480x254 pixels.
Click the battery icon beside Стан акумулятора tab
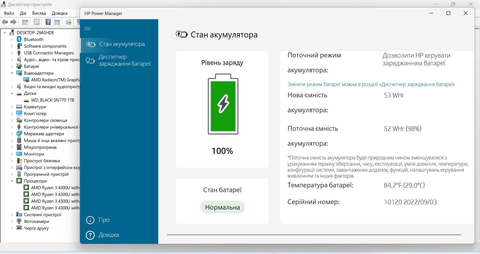click(x=91, y=44)
